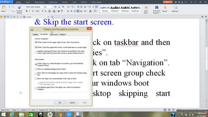The height and width of the screenshot is (117, 208).
Task: Select the 5.doc document tab
Action: click(36, 17)
